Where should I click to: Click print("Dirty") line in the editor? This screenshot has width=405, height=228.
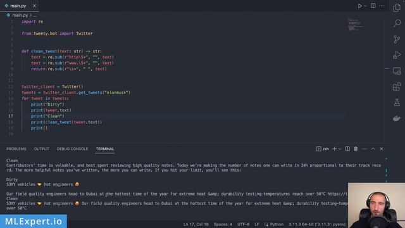(47, 104)
